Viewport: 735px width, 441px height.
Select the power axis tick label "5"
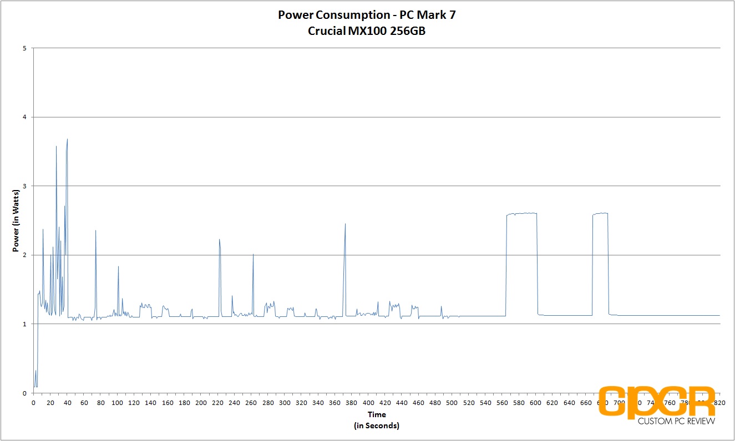(24, 48)
